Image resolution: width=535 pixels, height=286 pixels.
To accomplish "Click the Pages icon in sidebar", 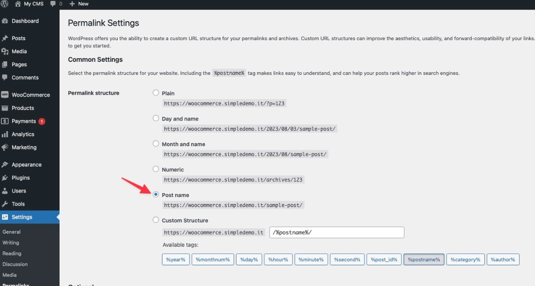I will (x=5, y=65).
